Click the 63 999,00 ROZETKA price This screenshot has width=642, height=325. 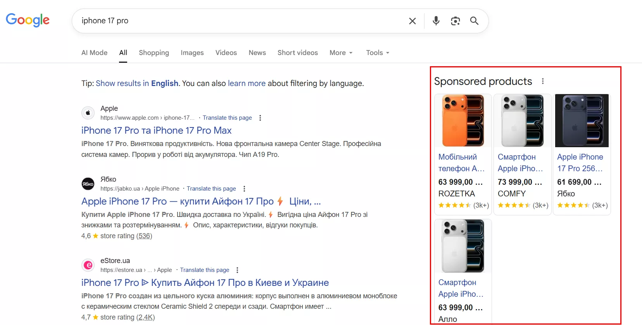[x=461, y=182]
